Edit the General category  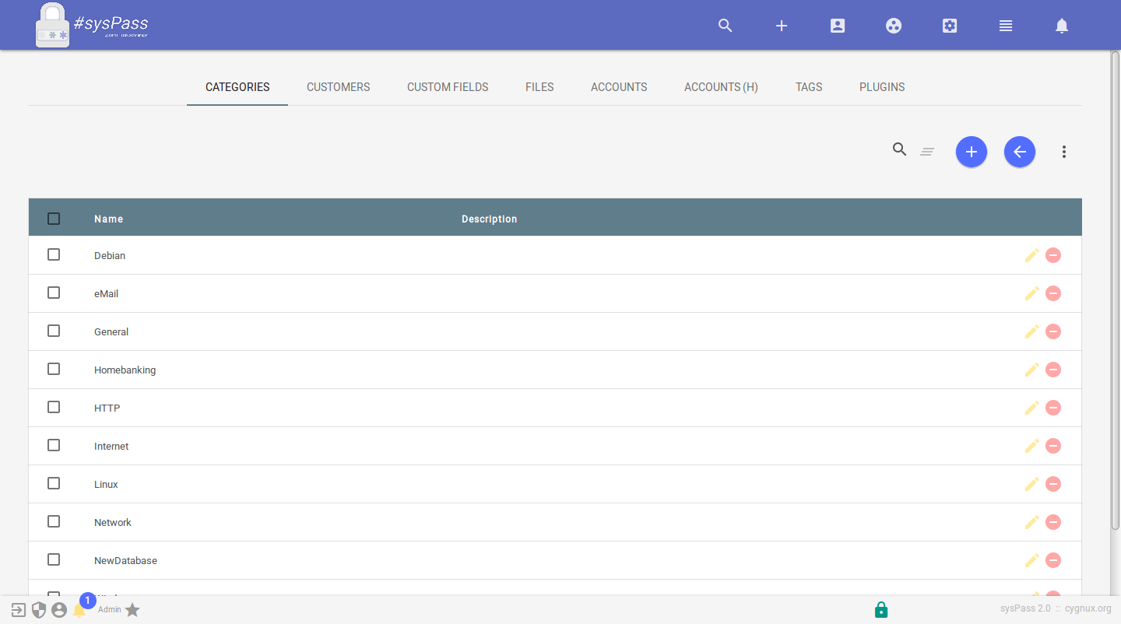pyautogui.click(x=1031, y=331)
